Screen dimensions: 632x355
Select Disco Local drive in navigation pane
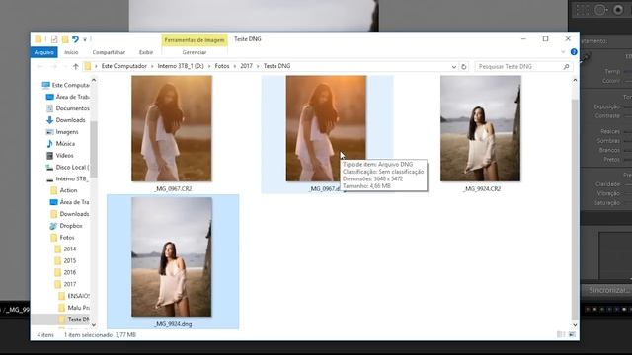(x=68, y=167)
